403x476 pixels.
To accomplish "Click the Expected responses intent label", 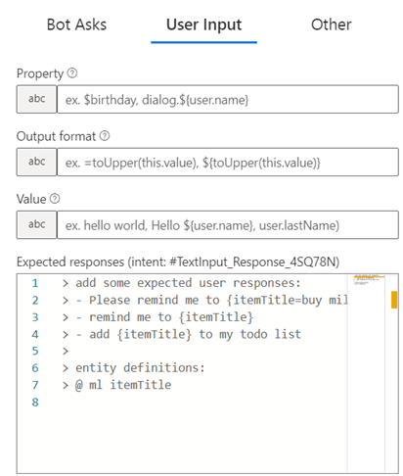I will tap(178, 262).
